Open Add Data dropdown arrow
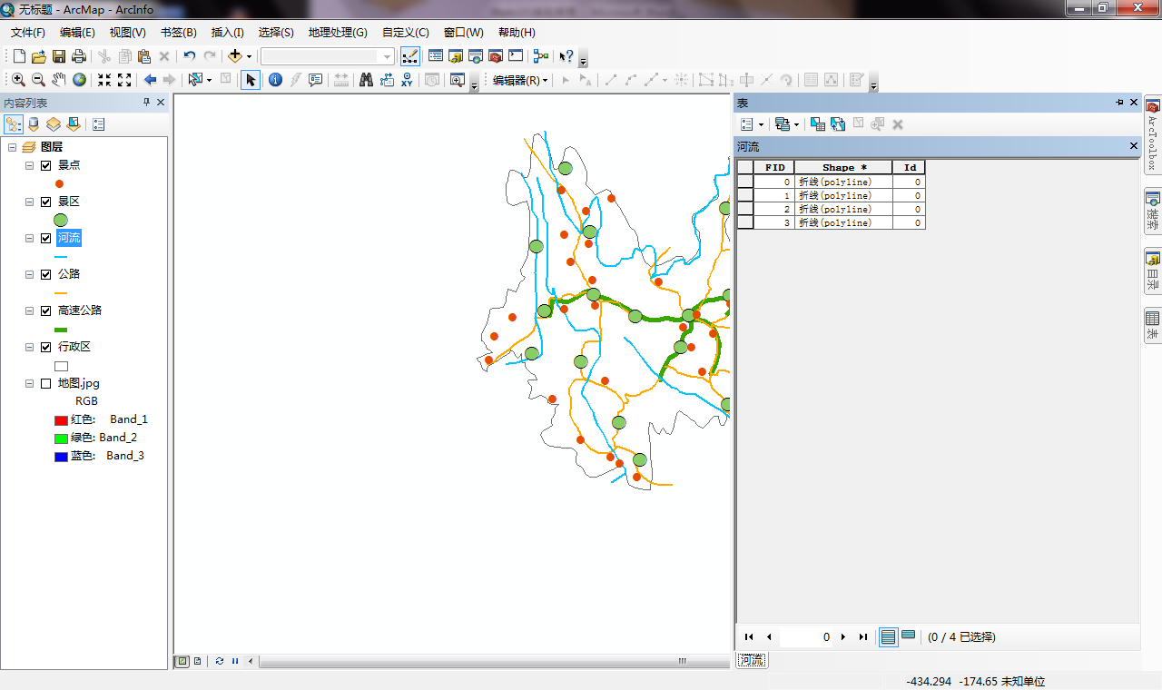Screen dimensions: 1162x690 pos(250,56)
